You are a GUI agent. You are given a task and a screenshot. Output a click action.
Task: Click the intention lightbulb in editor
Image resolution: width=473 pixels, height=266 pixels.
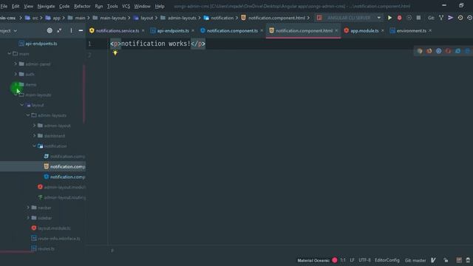[115, 53]
